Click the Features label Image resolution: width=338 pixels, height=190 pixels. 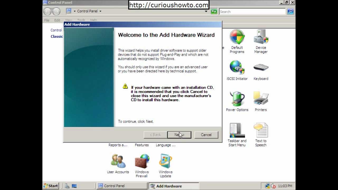(x=142, y=145)
